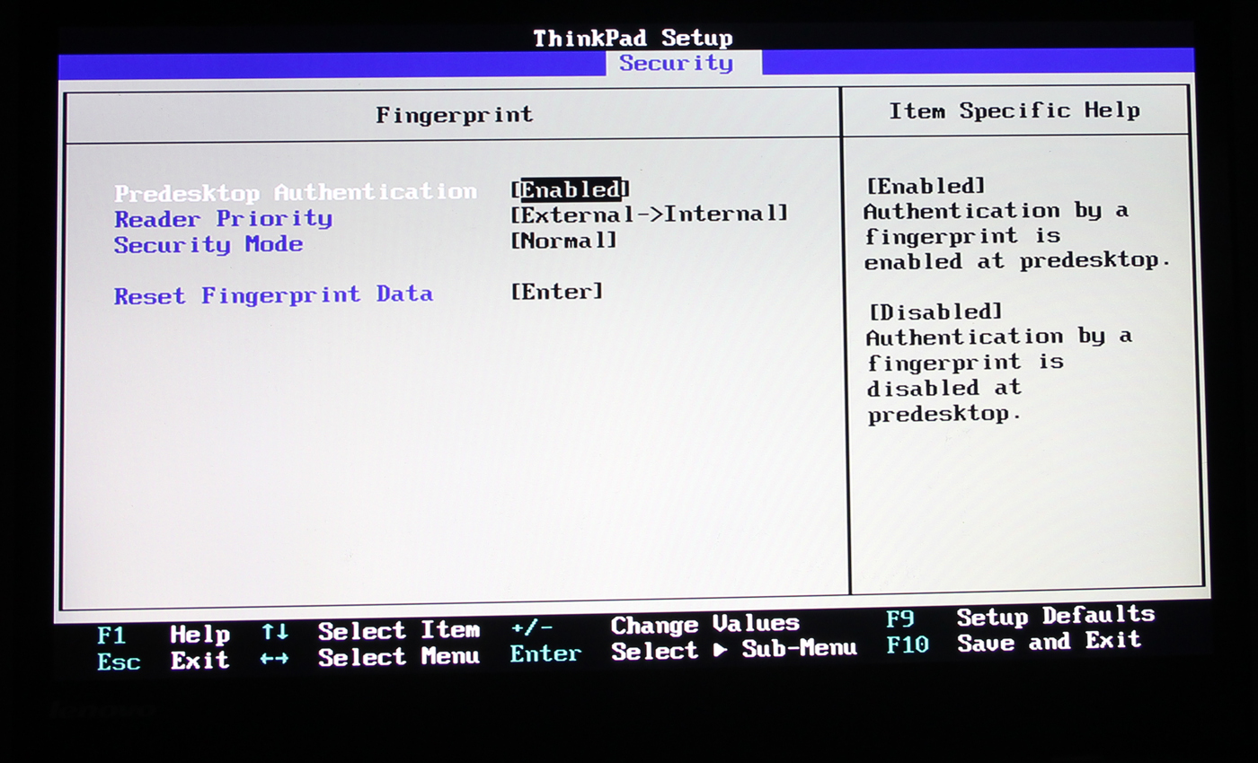This screenshot has height=763, width=1258.
Task: Click the +/- Change Values hint
Action: coord(654,625)
